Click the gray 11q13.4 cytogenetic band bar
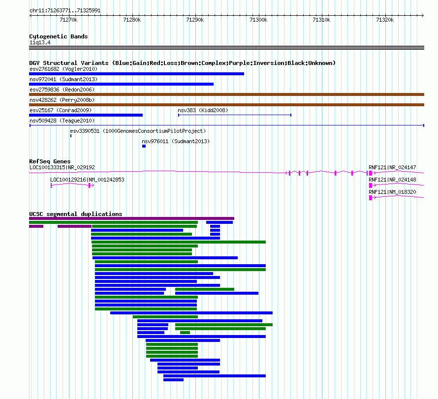Viewport: 438px width, 399px height. coord(226,48)
